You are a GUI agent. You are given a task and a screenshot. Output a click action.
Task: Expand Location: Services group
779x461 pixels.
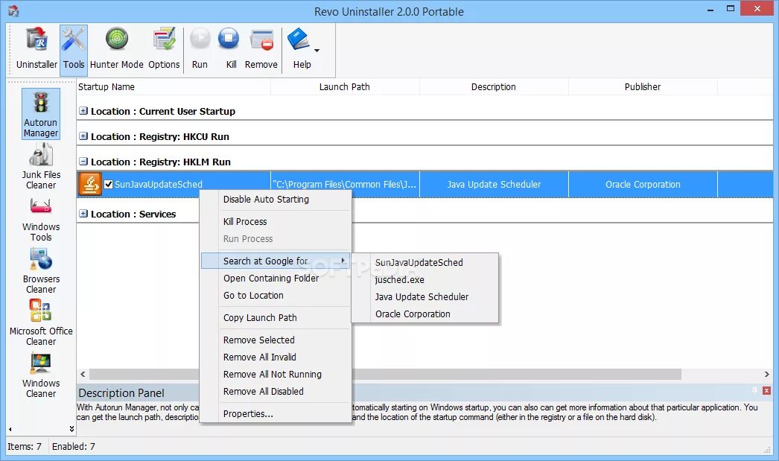[x=83, y=214]
